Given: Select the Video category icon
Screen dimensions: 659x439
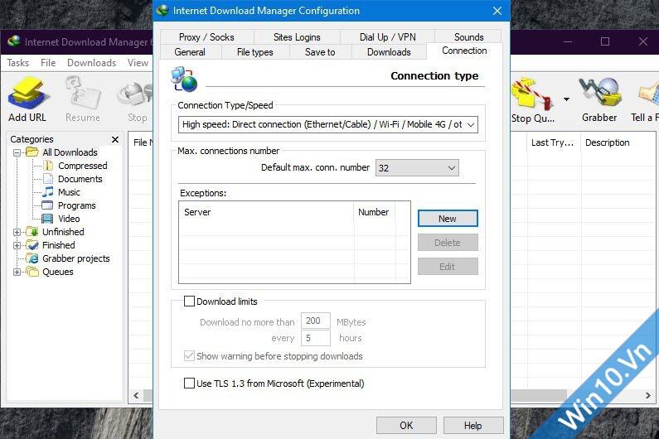Looking at the screenshot, I should [x=48, y=219].
